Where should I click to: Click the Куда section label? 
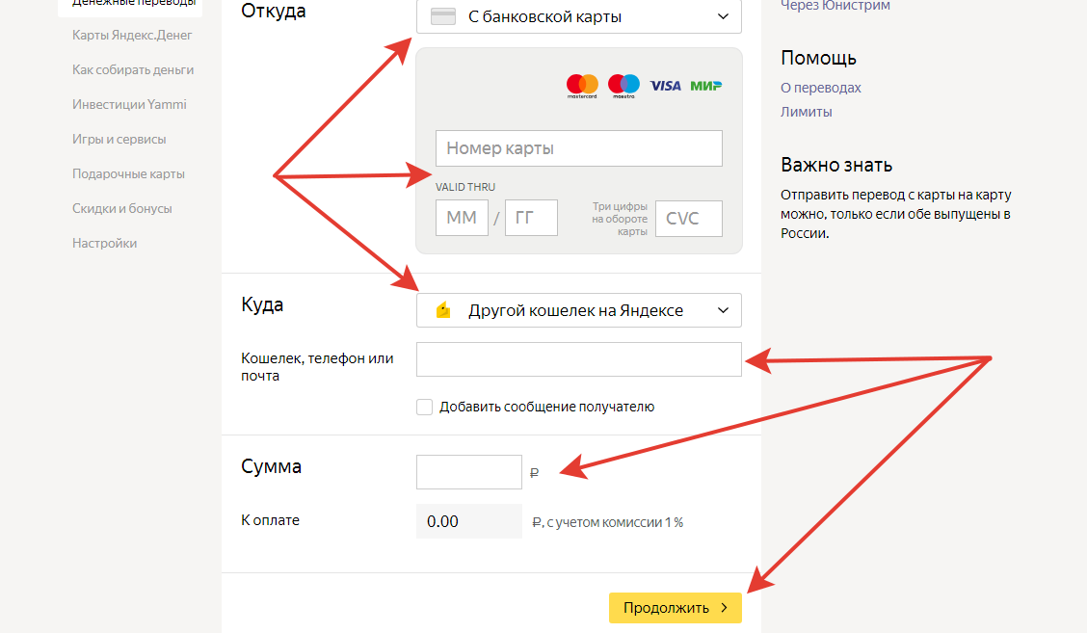(x=262, y=305)
